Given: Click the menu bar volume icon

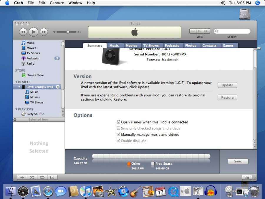Looking at the screenshot, I should click(x=223, y=3).
